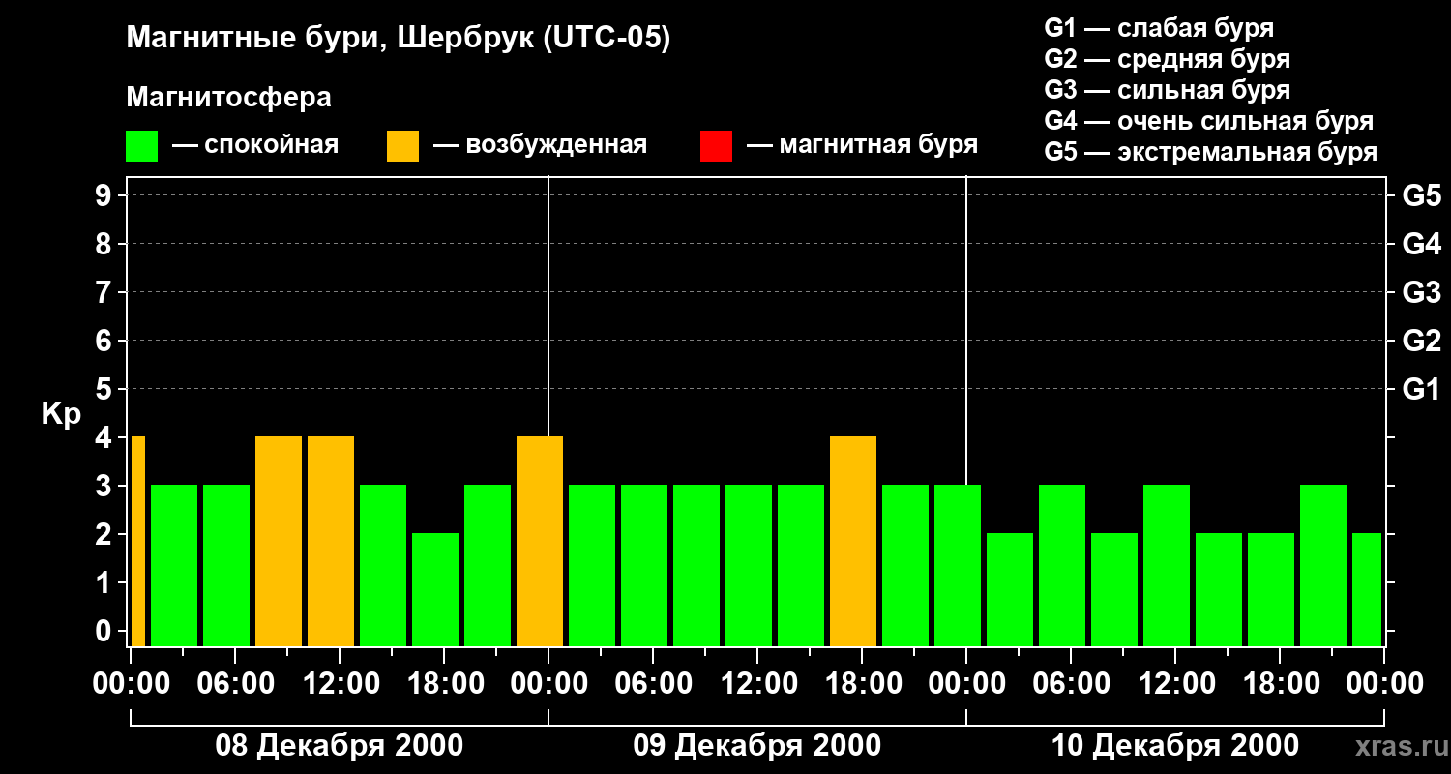Image resolution: width=1451 pixels, height=774 pixels.
Task: Click the green 'спокойная' legend swatch
Action: pyautogui.click(x=141, y=146)
